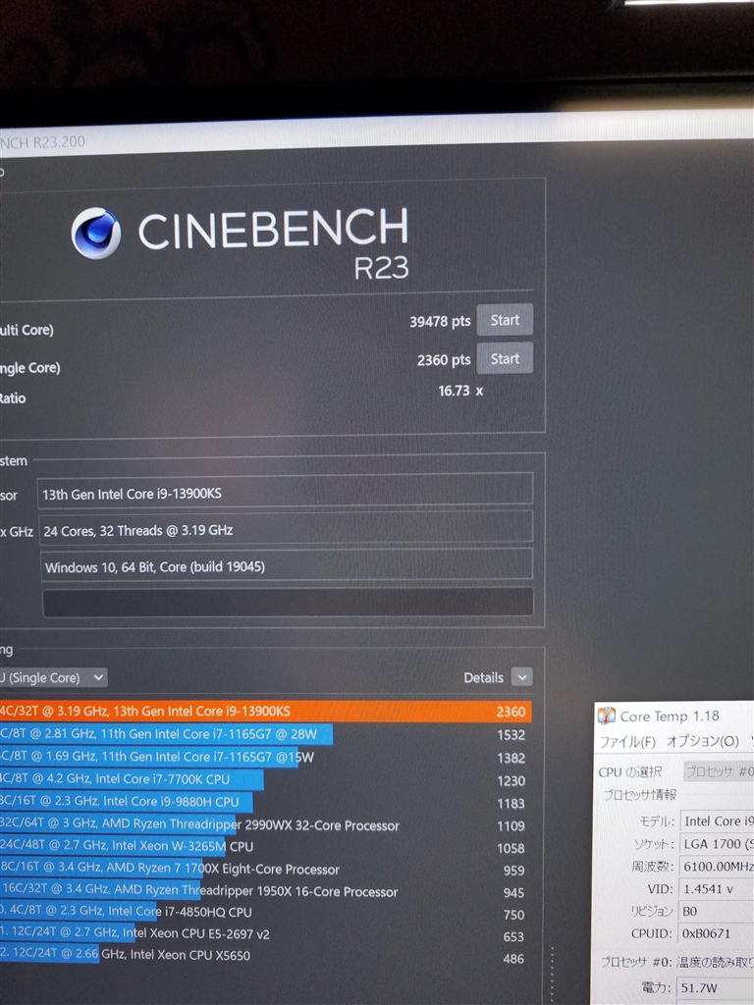This screenshot has height=1005, width=754.
Task: Open the ファイル(F) menu in Core Temp
Action: [x=627, y=742]
